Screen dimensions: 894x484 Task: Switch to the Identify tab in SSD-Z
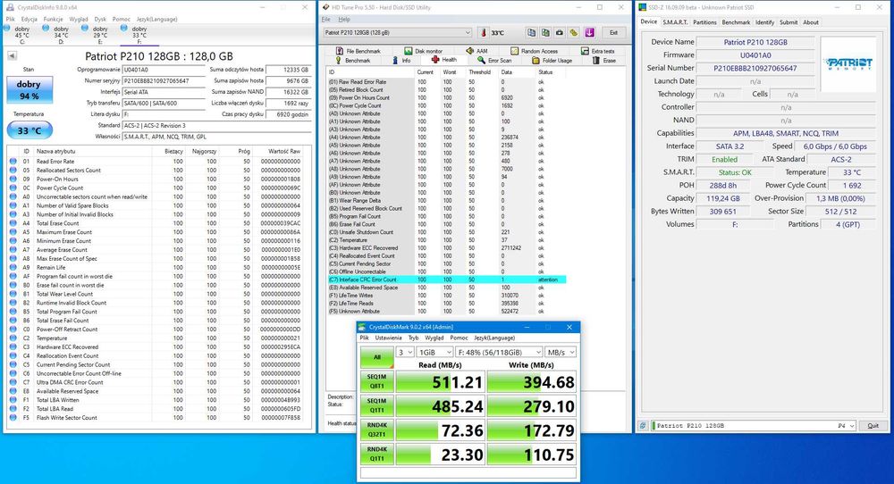coord(764,22)
